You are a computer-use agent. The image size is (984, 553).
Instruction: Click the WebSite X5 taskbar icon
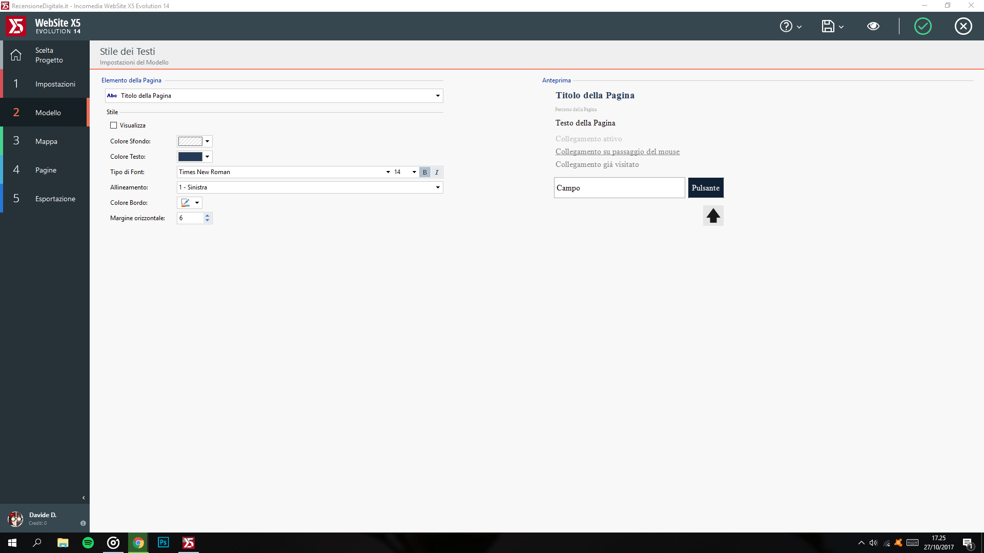click(x=189, y=543)
